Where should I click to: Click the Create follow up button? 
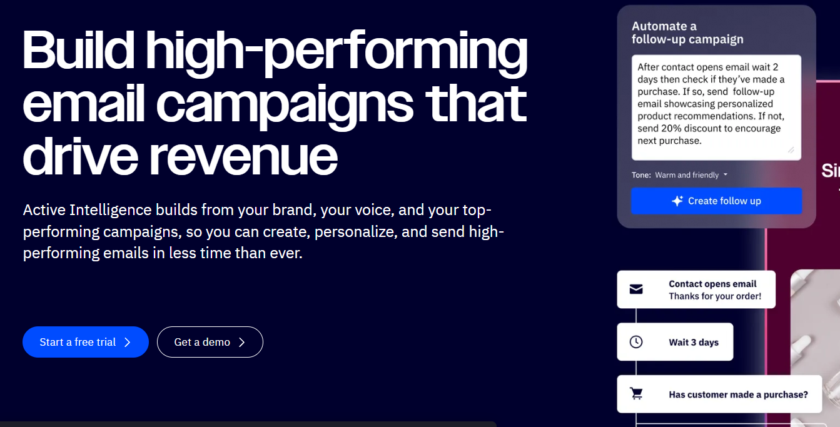pyautogui.click(x=716, y=201)
